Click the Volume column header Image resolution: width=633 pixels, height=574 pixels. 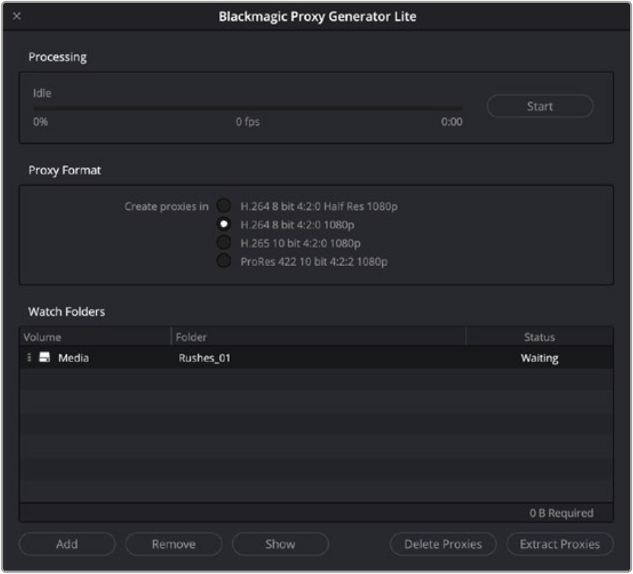(96, 337)
